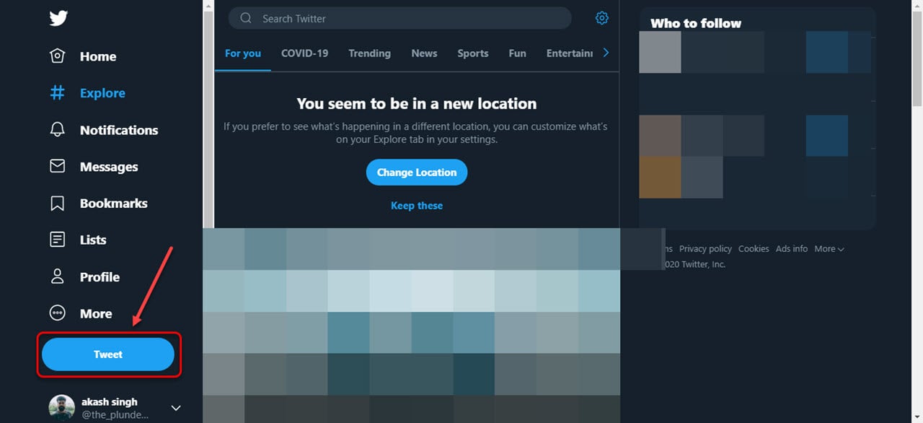The height and width of the screenshot is (423, 923).
Task: Open the Entertainment tab
Action: click(570, 53)
